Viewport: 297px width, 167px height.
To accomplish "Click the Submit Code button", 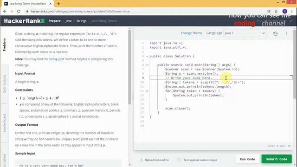I will [x=277, y=159].
